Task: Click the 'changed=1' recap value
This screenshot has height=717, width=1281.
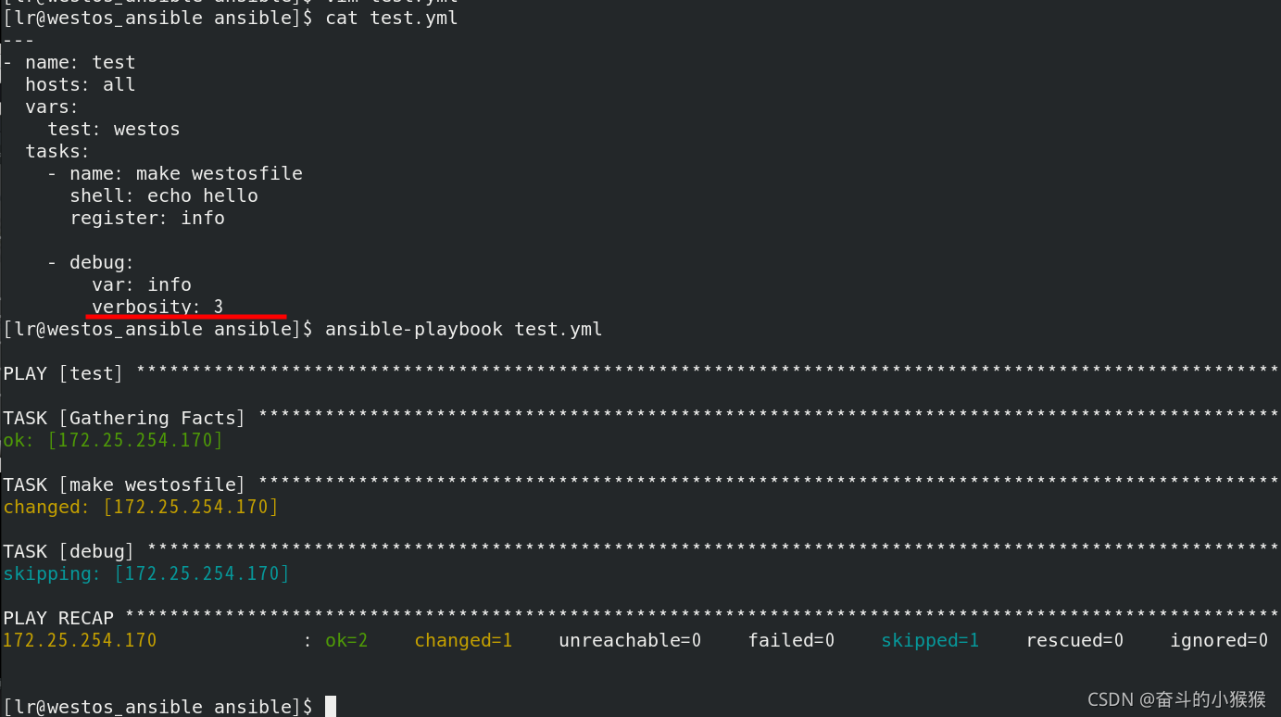Action: [463, 640]
